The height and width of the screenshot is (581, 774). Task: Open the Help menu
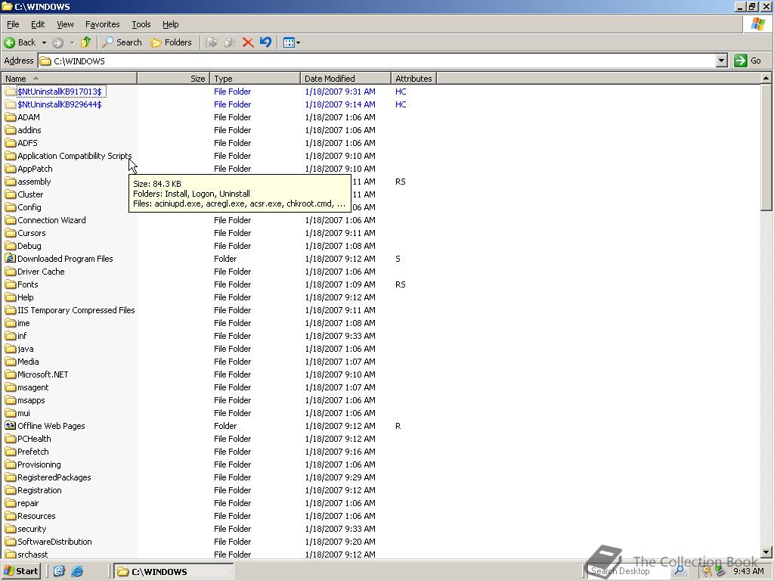coord(170,24)
